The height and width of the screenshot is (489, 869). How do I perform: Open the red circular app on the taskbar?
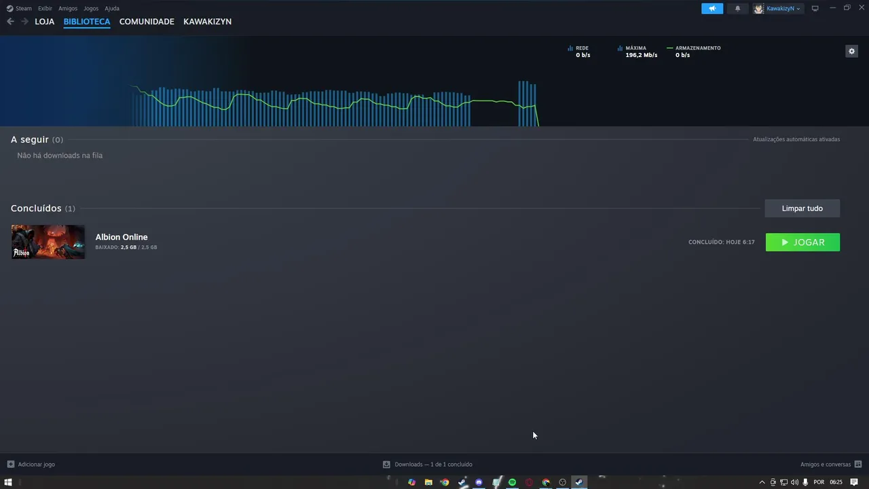pos(529,482)
